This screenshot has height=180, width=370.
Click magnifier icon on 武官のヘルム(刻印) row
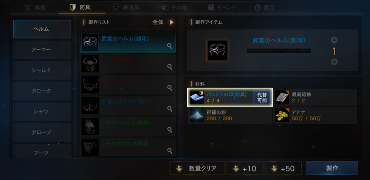click(x=170, y=46)
